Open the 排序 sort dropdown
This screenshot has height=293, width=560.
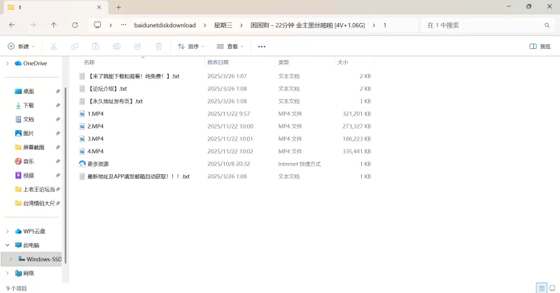pyautogui.click(x=191, y=47)
